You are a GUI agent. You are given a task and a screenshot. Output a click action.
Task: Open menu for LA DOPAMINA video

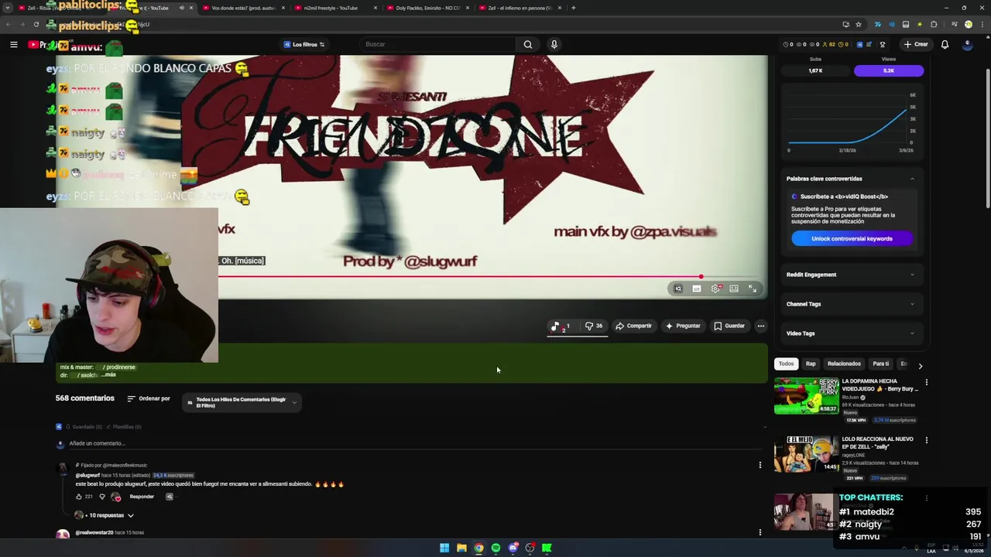tap(926, 382)
